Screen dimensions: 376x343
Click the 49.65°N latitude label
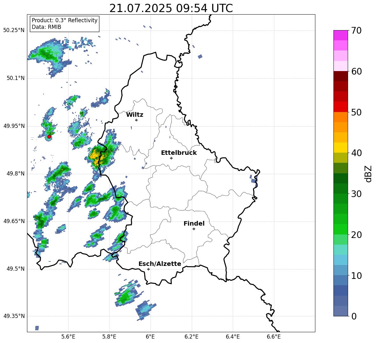point(14,221)
